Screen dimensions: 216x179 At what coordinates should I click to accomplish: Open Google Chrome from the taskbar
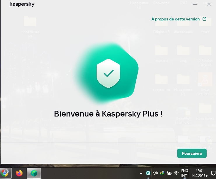pyautogui.click(x=5, y=173)
